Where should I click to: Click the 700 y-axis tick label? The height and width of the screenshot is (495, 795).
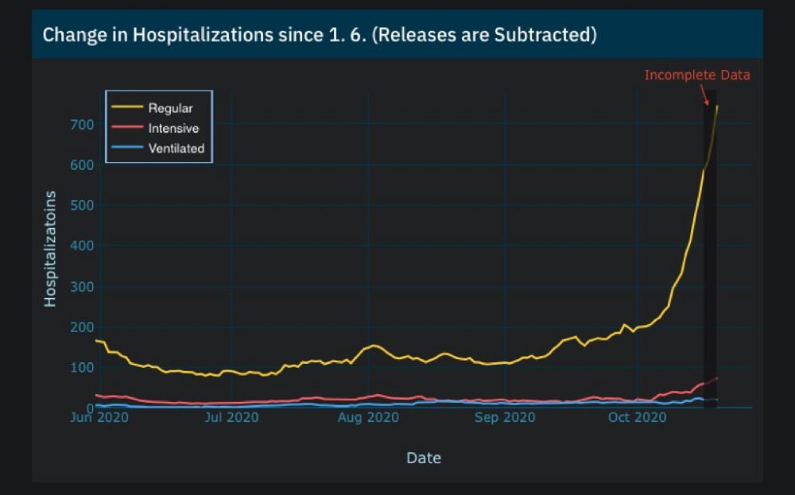pos(83,125)
